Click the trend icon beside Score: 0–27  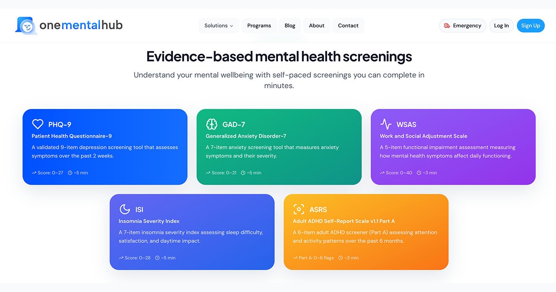[34, 173]
